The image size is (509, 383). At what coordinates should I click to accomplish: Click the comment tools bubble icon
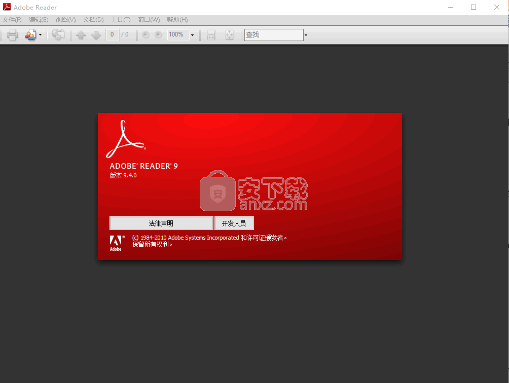click(58, 34)
